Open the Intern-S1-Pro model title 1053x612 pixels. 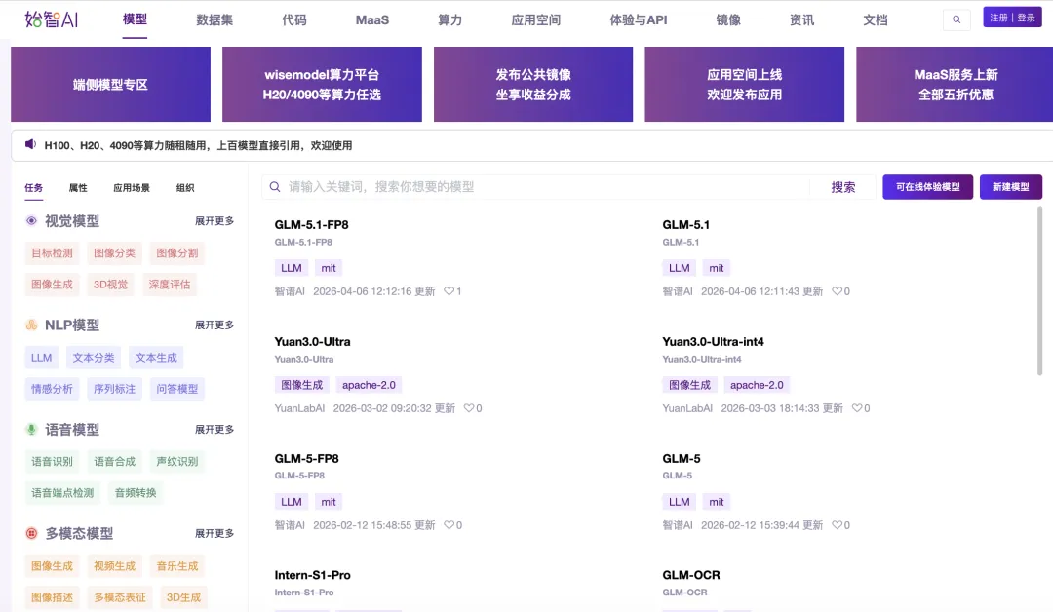(x=312, y=575)
